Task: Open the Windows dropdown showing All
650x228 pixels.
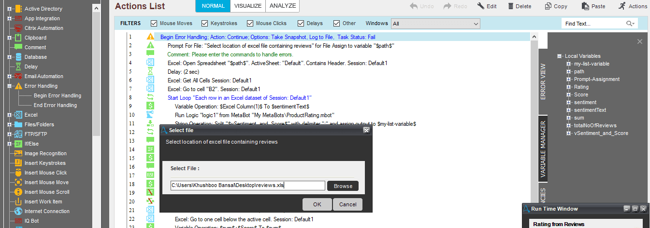Action: coord(435,24)
